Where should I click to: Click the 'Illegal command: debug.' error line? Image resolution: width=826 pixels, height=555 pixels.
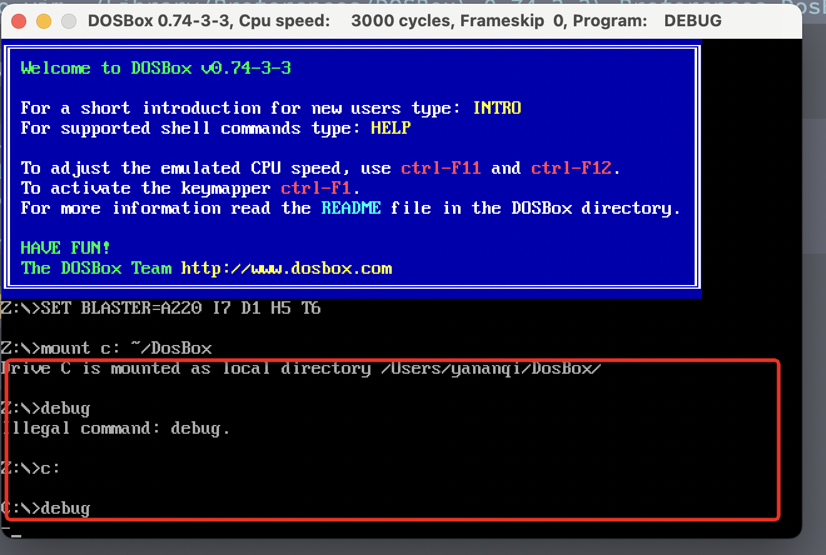point(116,427)
